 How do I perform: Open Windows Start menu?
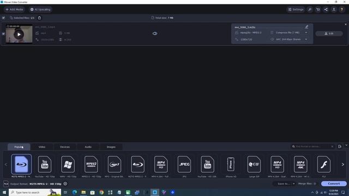(x=4, y=192)
